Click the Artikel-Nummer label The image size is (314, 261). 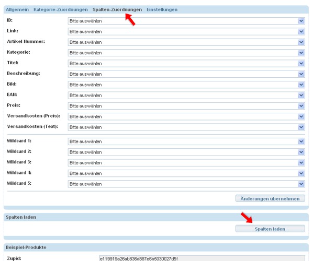coord(26,42)
